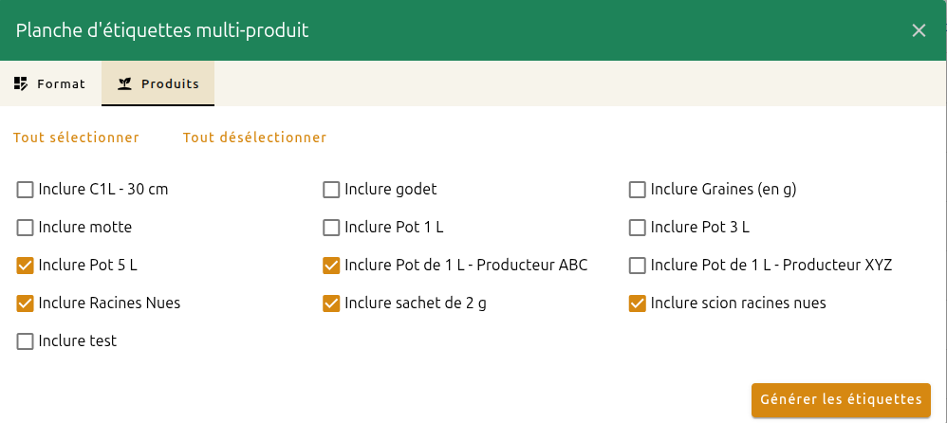This screenshot has width=947, height=423.
Task: Click the Tout sélectionner link
Action: coord(76,138)
